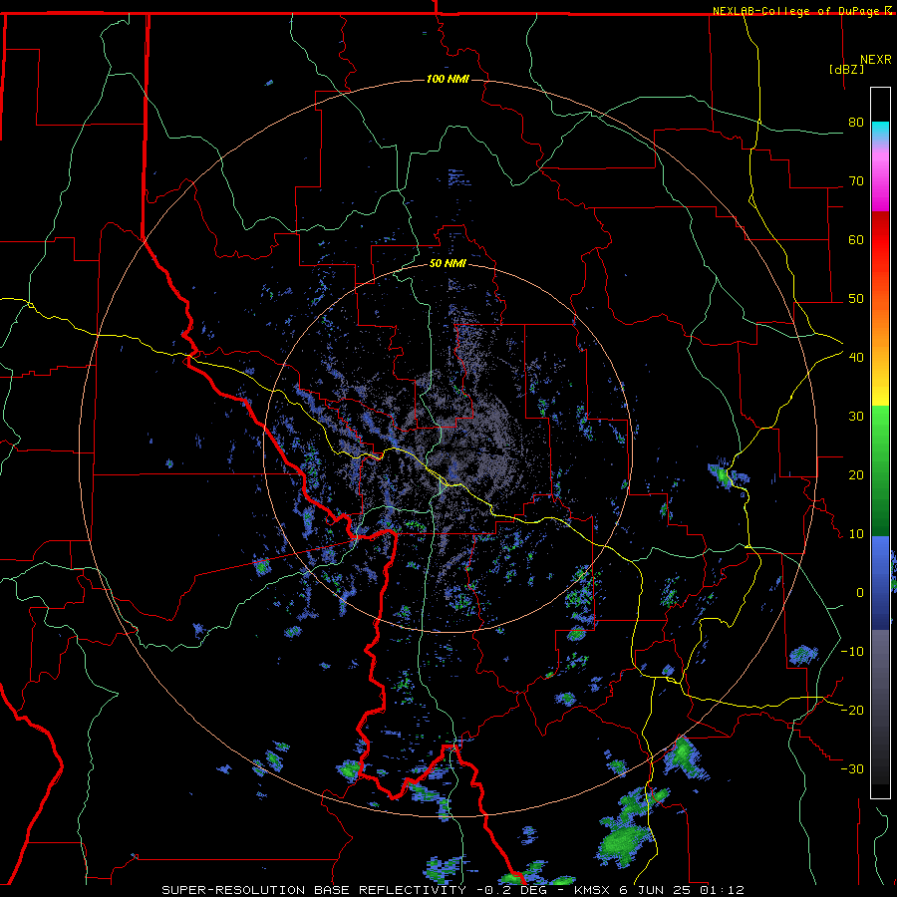Click the -30 value on the dBZ scale
The height and width of the screenshot is (897, 897).
(x=852, y=768)
